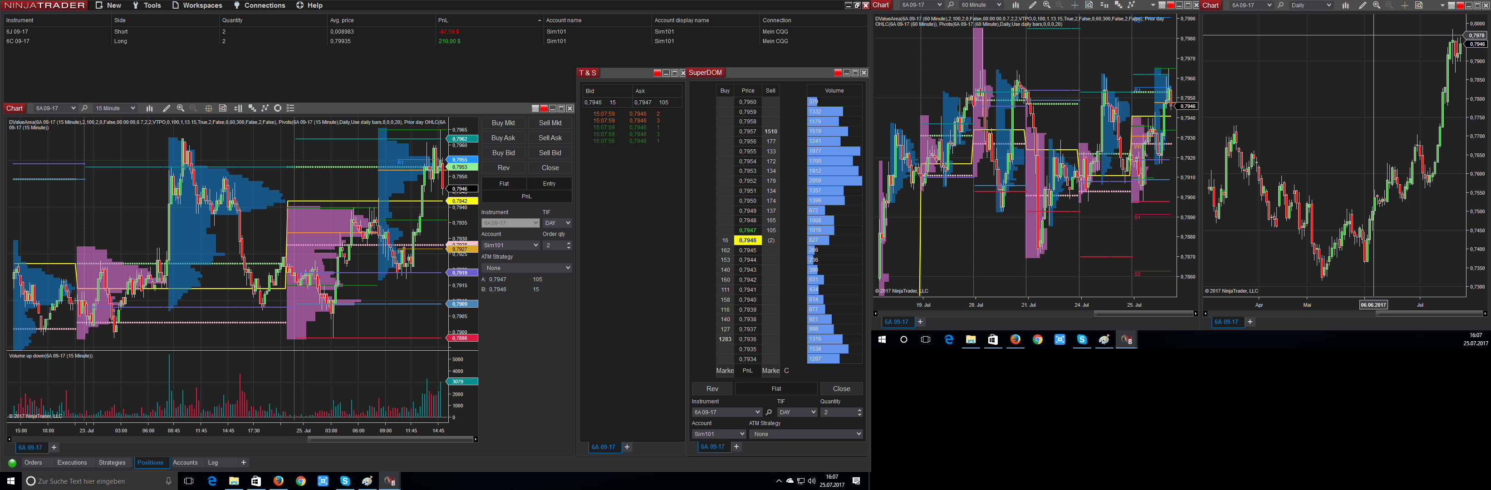Sort positions by PnL column header
The height and width of the screenshot is (490, 1491).
pos(489,20)
